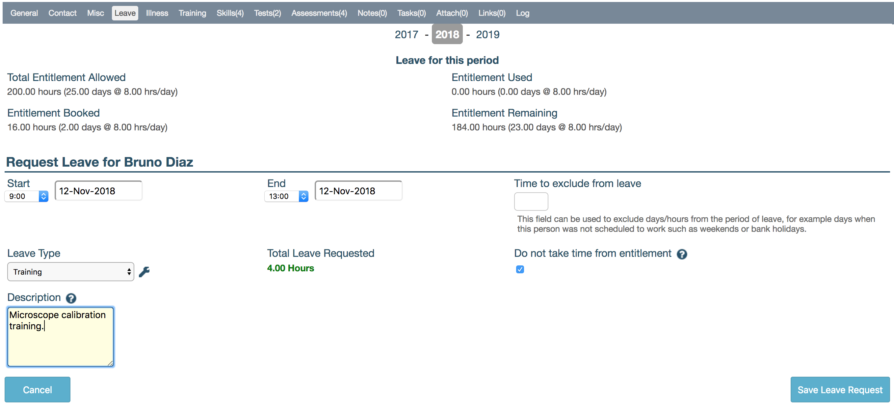
Task: Open the Leave Type dropdown
Action: pyautogui.click(x=70, y=272)
